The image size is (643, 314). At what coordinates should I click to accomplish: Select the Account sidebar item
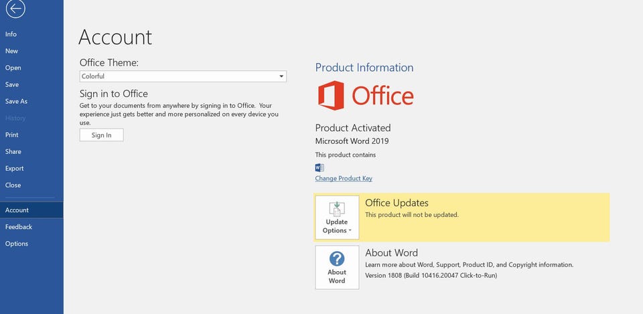31,210
